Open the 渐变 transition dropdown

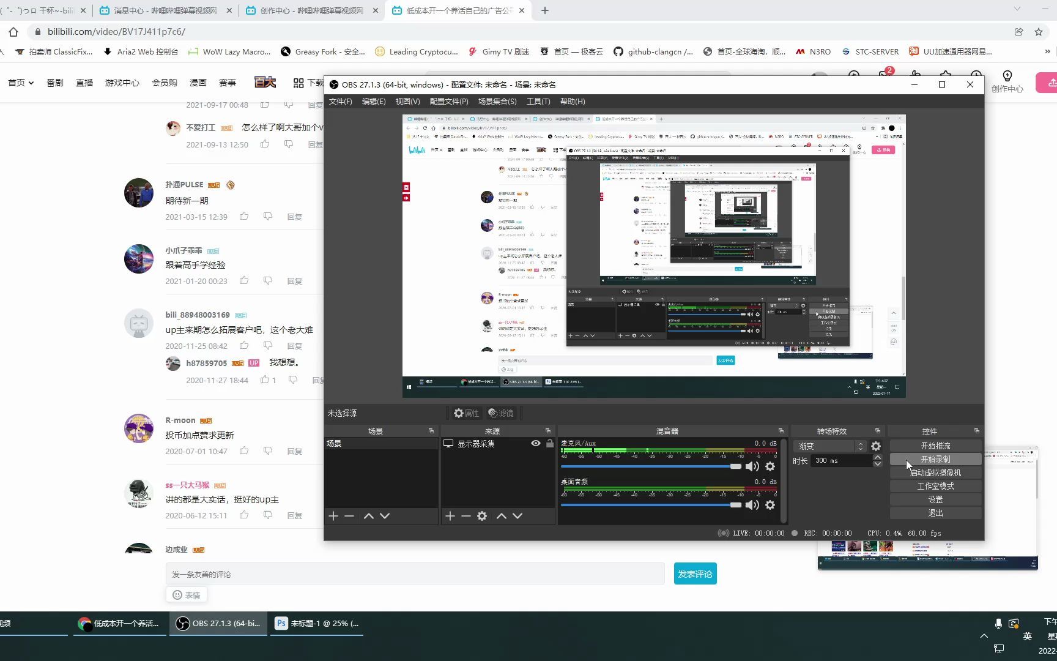829,446
